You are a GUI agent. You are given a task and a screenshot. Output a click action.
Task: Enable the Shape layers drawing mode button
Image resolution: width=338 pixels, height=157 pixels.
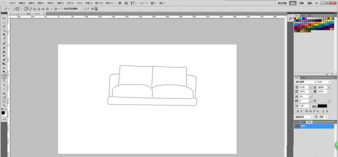pyautogui.click(x=14, y=9)
